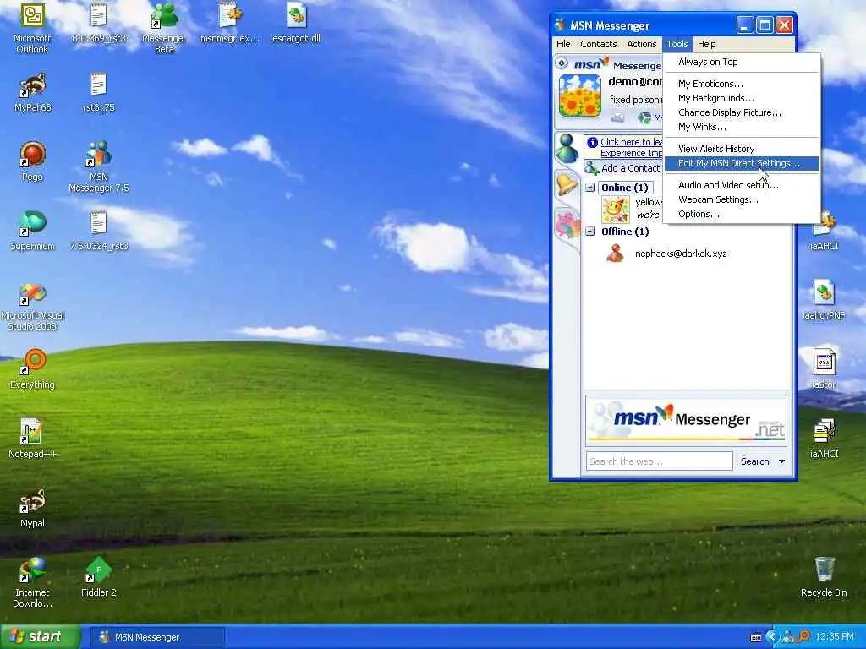Collapse the Online (1) contact group
This screenshot has width=866, height=649.
tap(589, 187)
